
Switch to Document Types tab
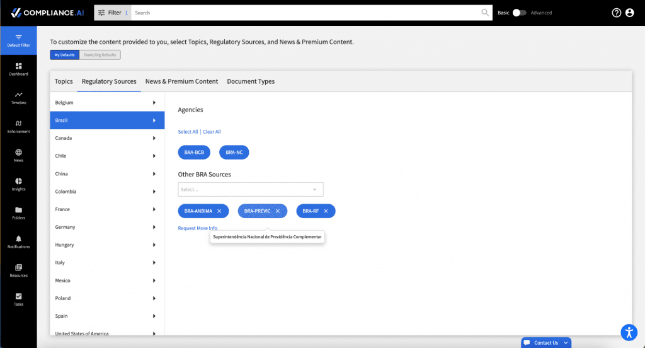[x=251, y=81]
